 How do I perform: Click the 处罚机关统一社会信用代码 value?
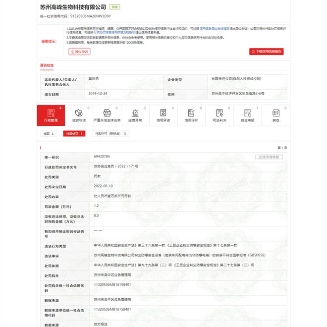pos(112,285)
